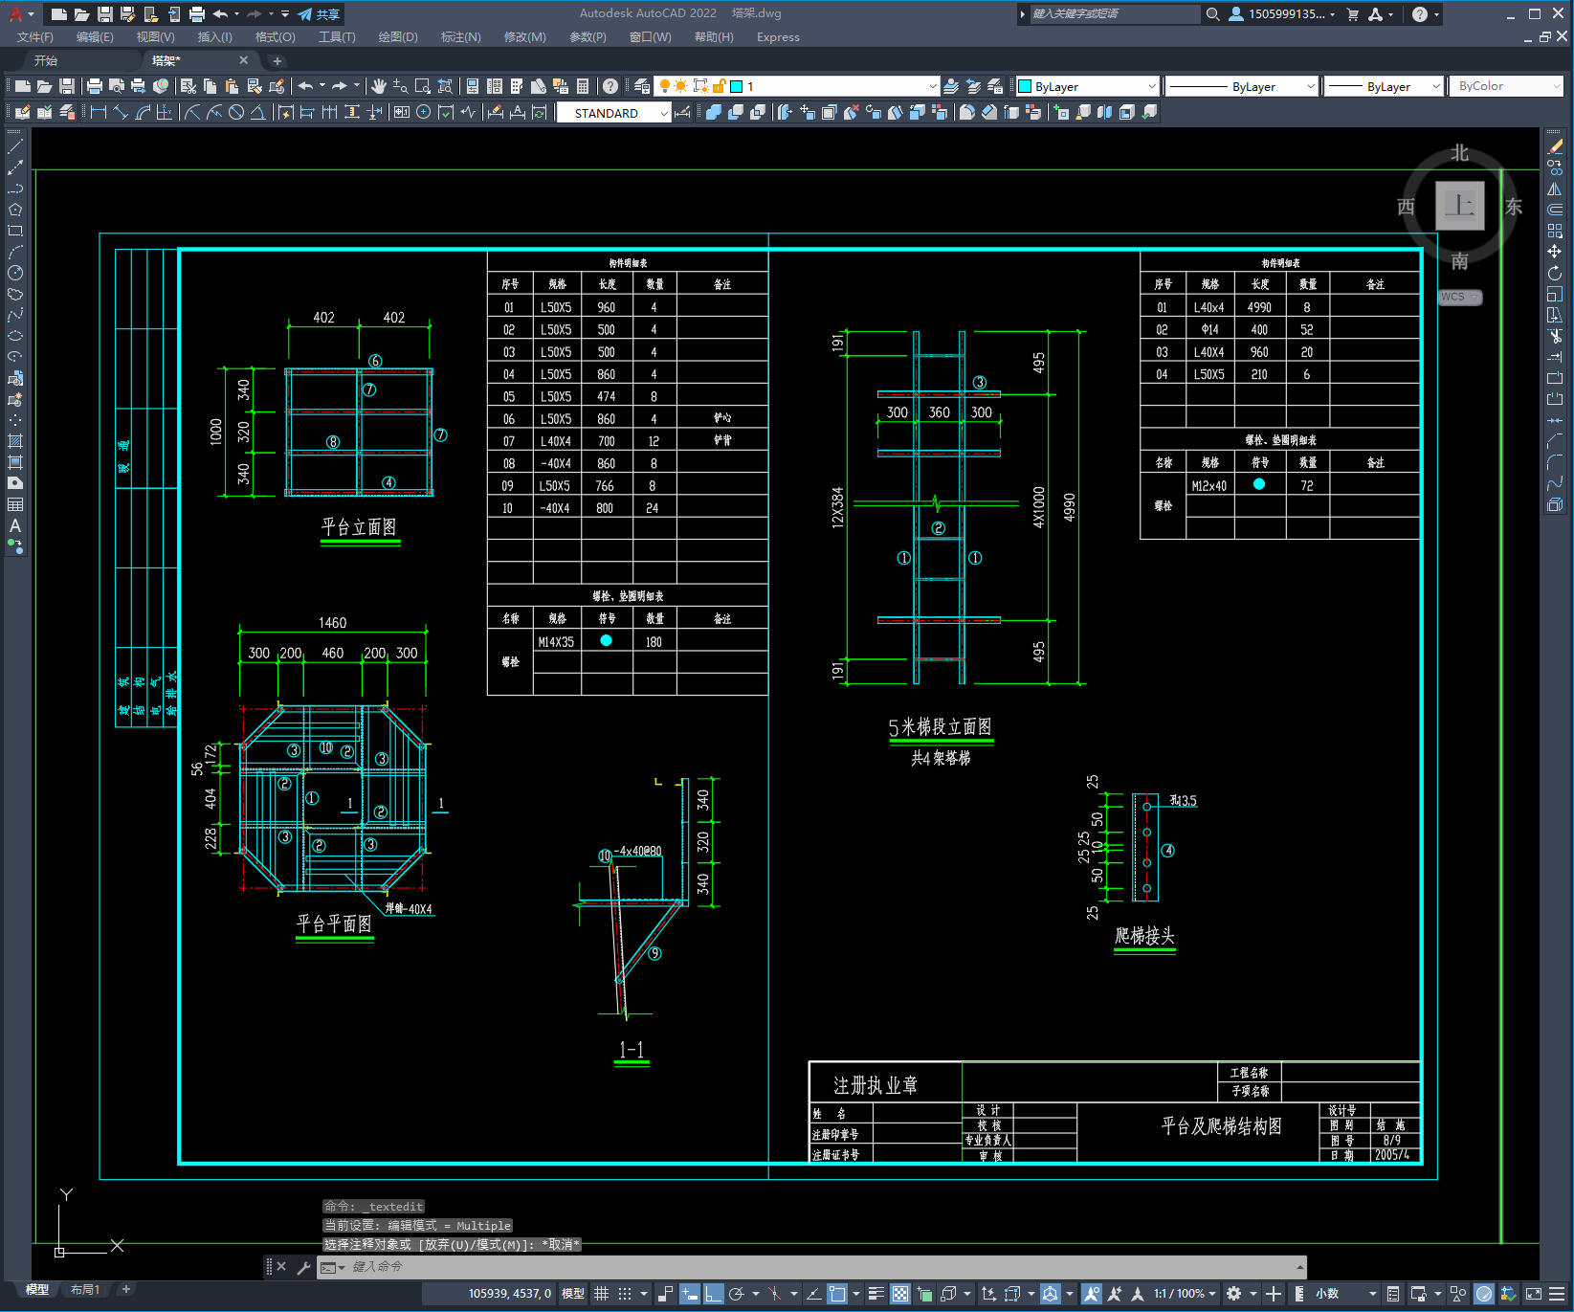Open the Express menu
The width and height of the screenshot is (1574, 1312).
[x=778, y=37]
